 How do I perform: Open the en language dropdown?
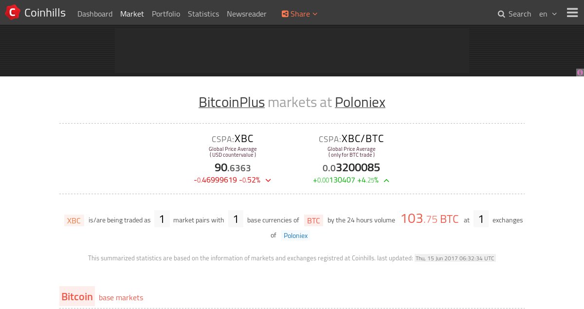pos(548,14)
